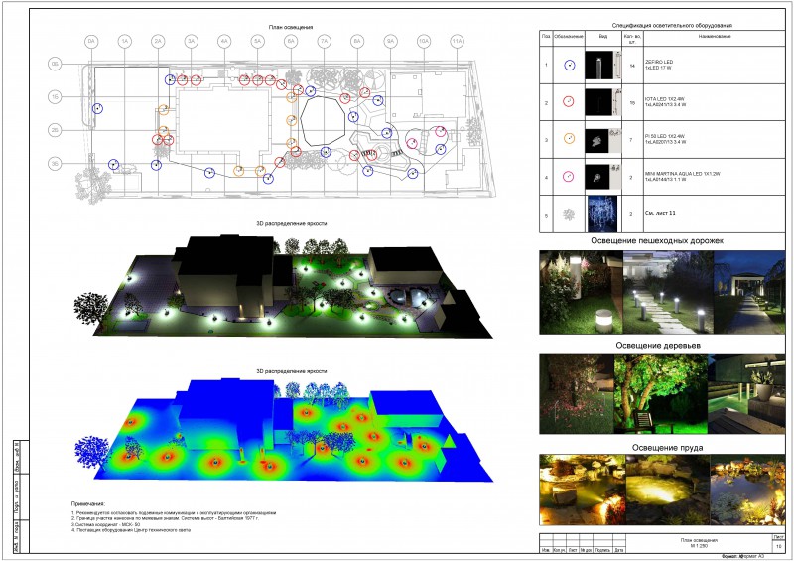Click grid axis bubble 7A
The width and height of the screenshot is (794, 561).
tap(325, 42)
